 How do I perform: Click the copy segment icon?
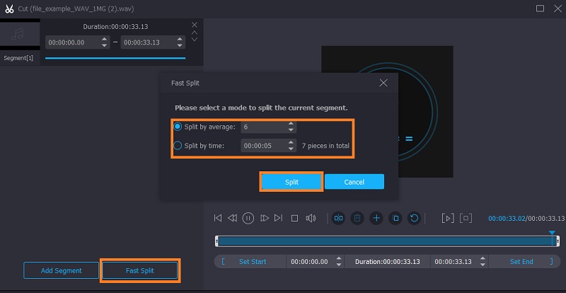click(395, 218)
